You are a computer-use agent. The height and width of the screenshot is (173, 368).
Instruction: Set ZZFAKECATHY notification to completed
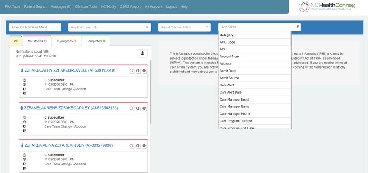coord(144,71)
